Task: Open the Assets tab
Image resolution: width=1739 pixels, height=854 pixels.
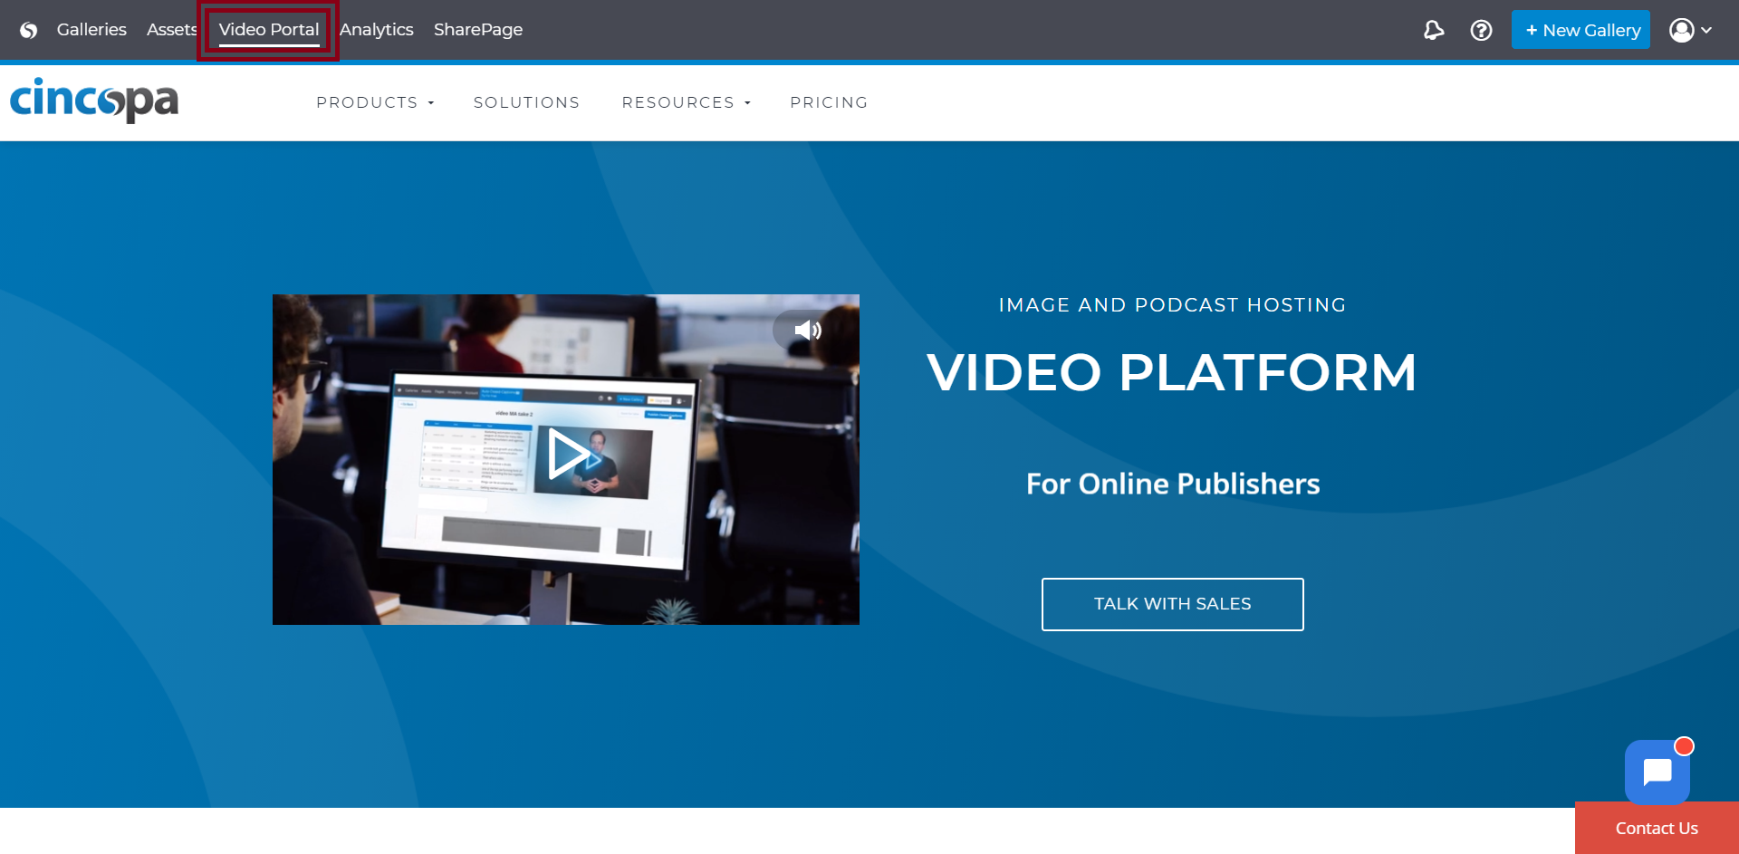Action: point(171,30)
